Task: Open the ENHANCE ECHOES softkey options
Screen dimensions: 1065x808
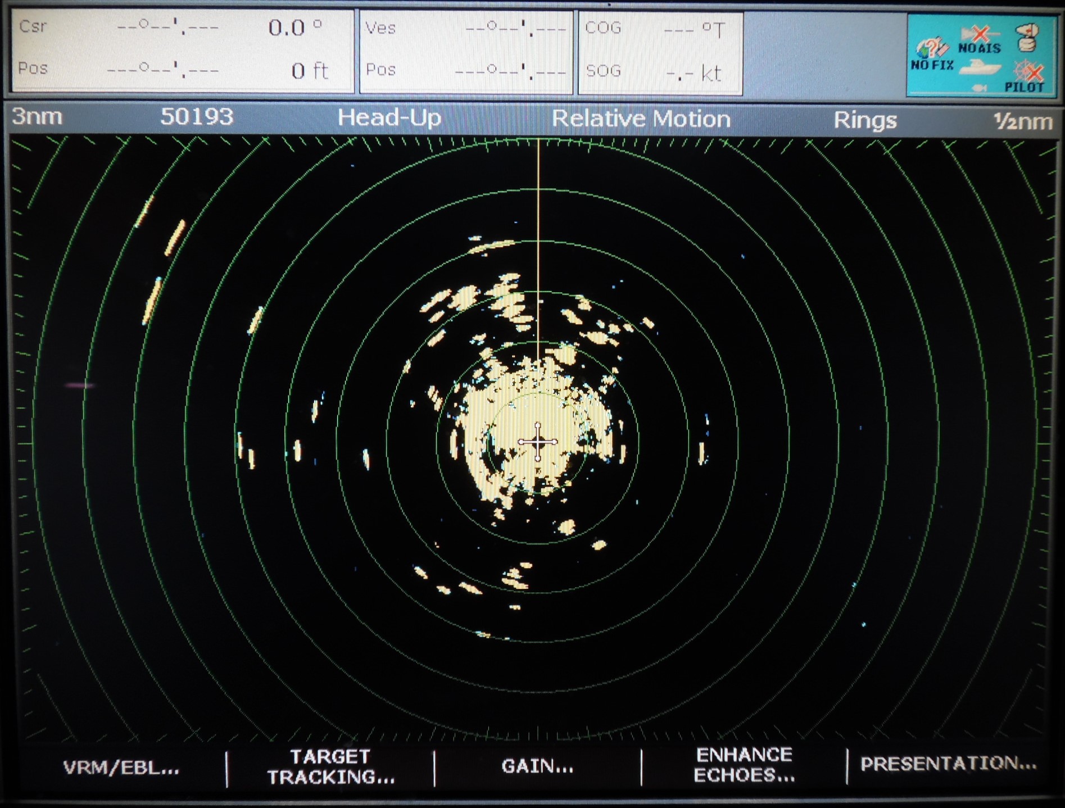Action: (x=744, y=765)
